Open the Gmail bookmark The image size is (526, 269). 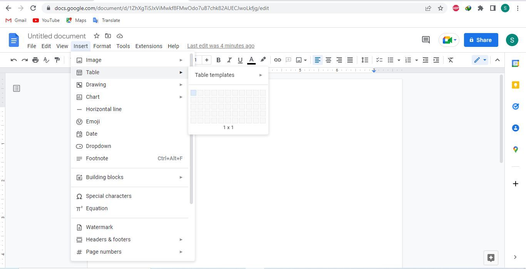point(16,20)
